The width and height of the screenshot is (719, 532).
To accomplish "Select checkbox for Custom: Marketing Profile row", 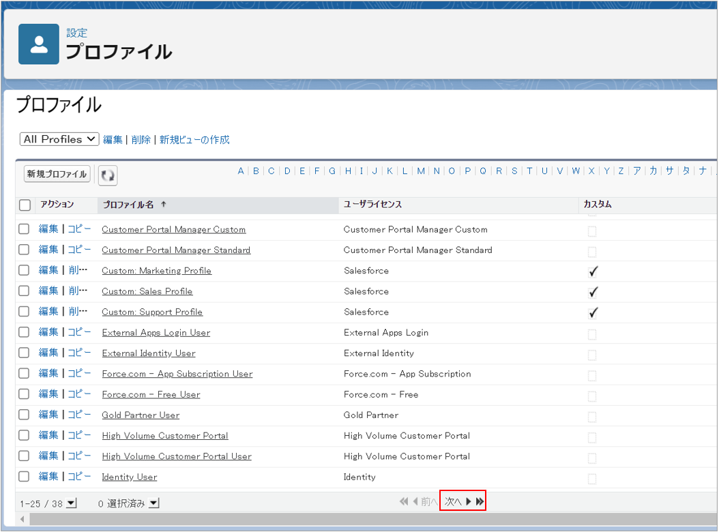I will coord(25,270).
